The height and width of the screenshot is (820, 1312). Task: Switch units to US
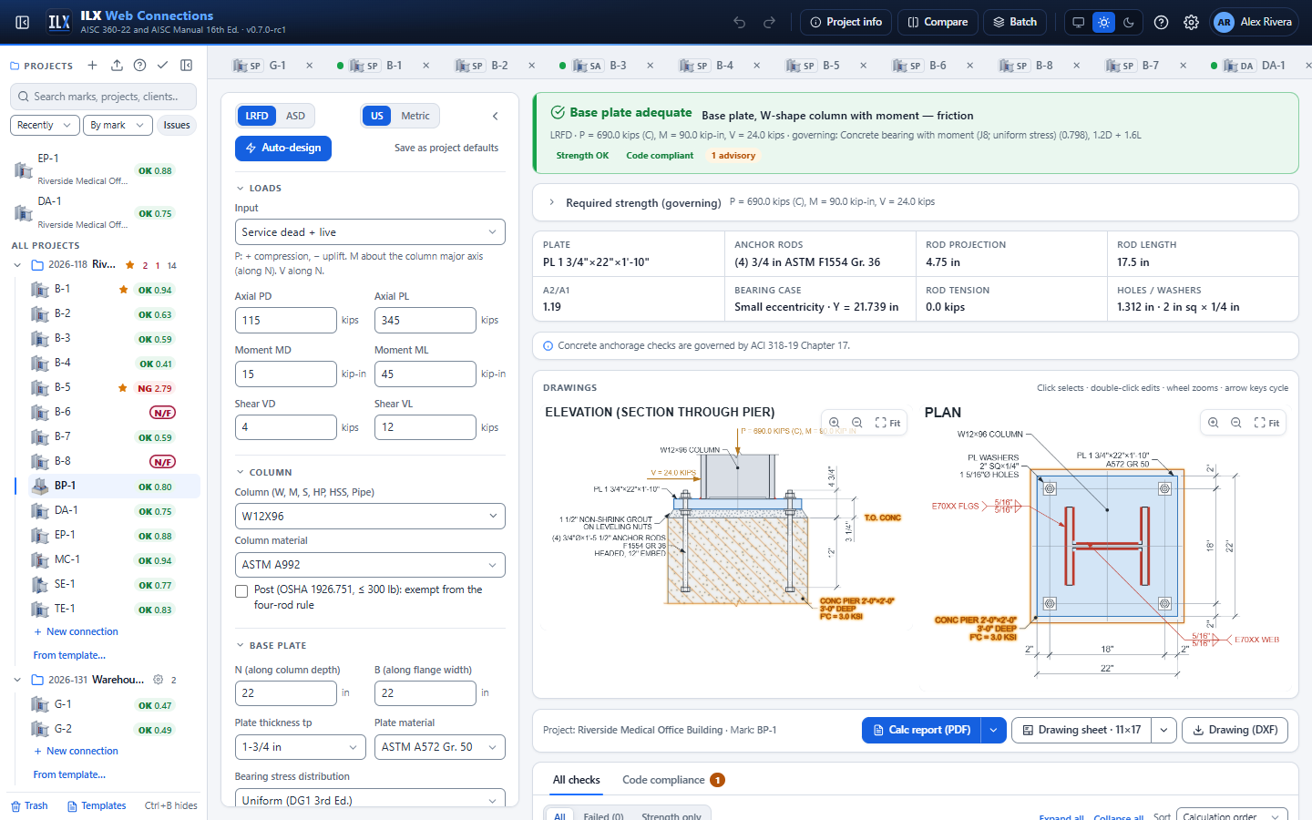[x=376, y=116]
